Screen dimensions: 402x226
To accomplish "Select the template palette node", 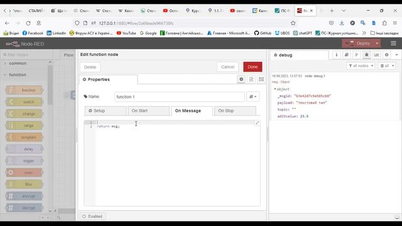I will (24, 137).
